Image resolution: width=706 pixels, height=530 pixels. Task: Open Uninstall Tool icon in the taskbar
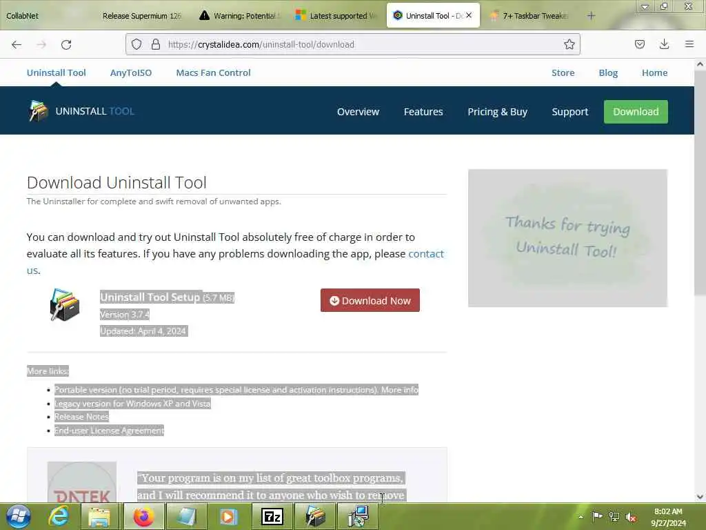point(315,516)
